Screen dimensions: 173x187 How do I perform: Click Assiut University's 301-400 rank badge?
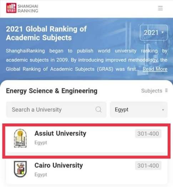click(148, 133)
